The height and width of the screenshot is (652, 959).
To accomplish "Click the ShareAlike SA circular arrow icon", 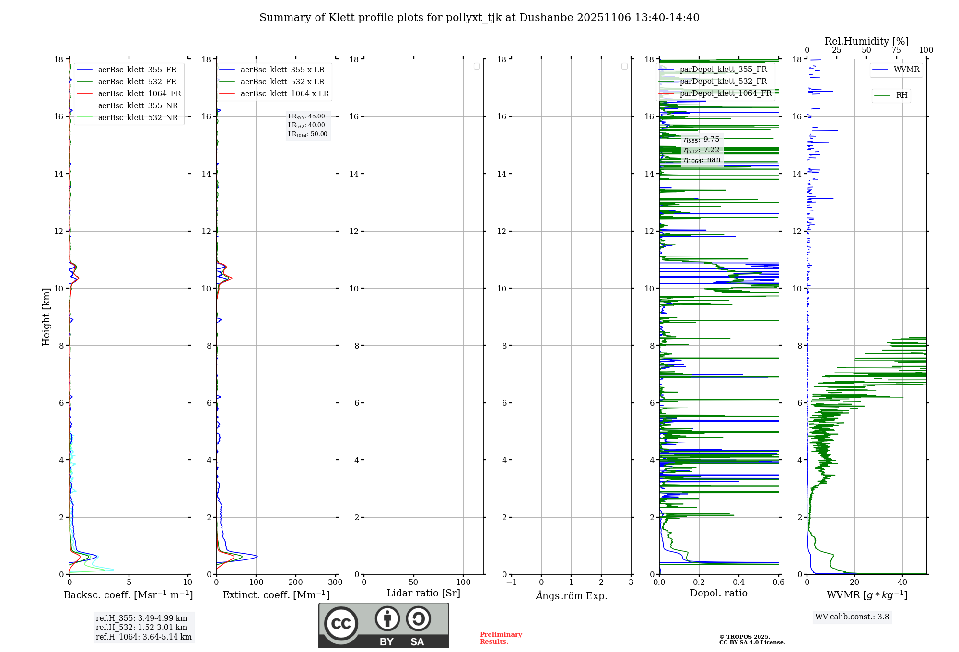I will click(418, 618).
